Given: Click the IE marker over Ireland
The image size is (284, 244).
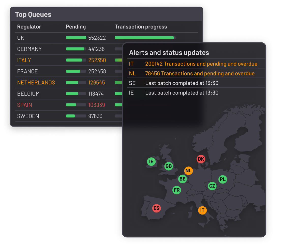Looking at the screenshot, I should coord(151,161).
